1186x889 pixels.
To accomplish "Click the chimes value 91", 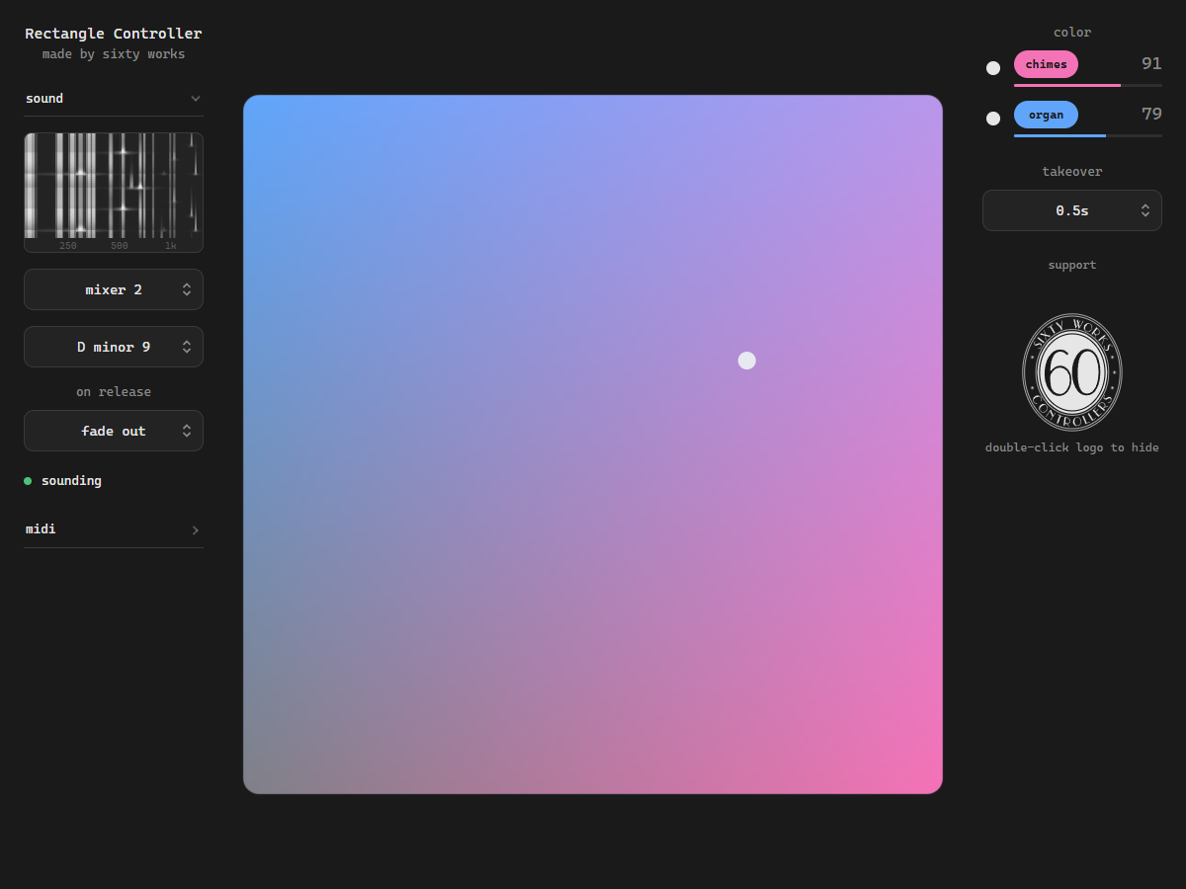I will point(1151,63).
